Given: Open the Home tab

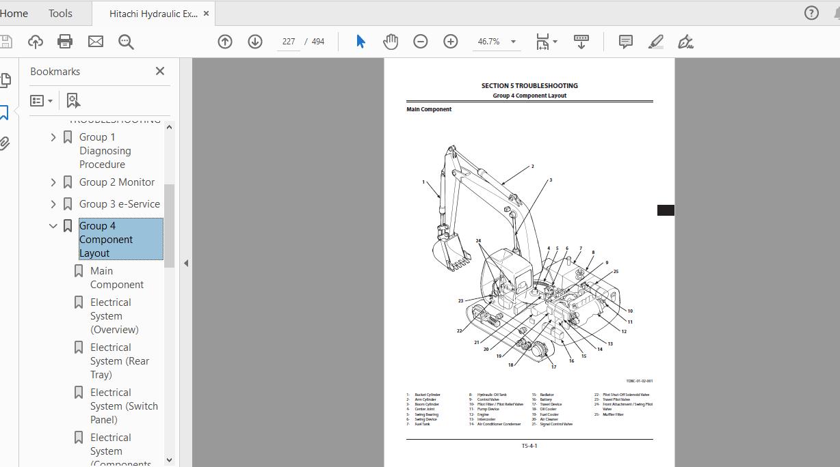Looking at the screenshot, I should pyautogui.click(x=14, y=13).
